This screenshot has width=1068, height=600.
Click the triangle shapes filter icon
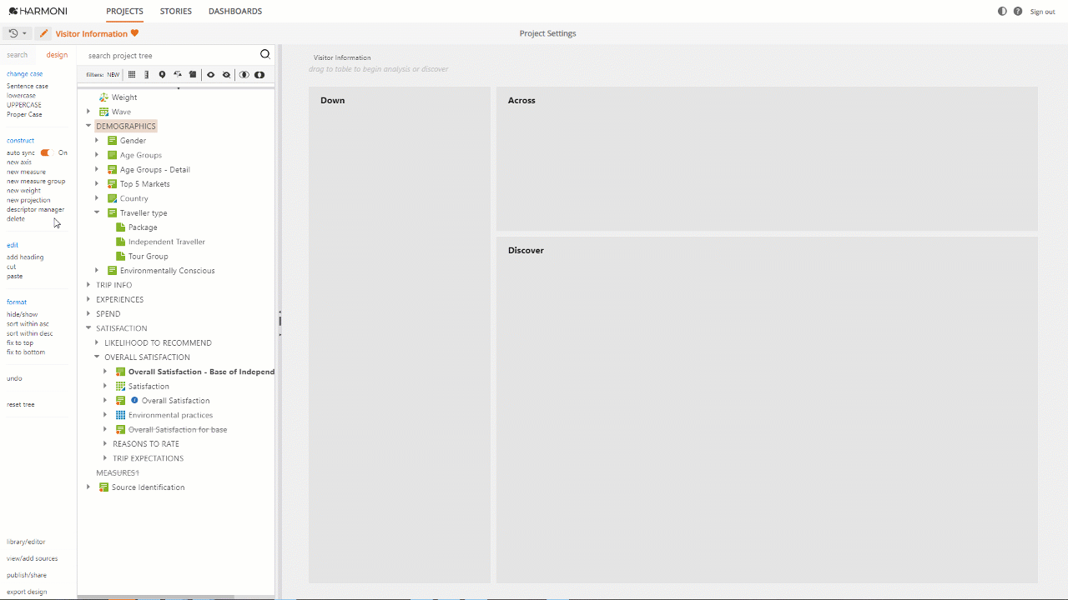(178, 75)
